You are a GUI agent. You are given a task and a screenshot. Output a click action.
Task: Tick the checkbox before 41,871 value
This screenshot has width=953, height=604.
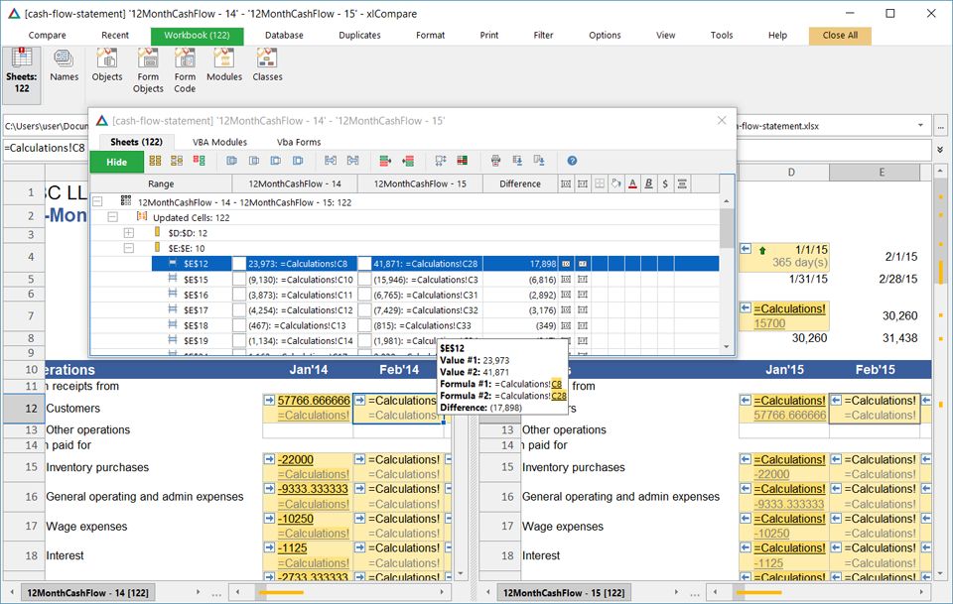pyautogui.click(x=364, y=264)
